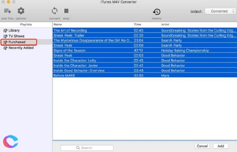Click the 52:45 time value
This screenshot has height=152, width=237.
(139, 30)
